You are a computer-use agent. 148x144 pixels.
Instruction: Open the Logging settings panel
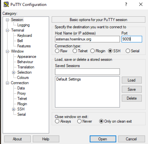point(23,25)
